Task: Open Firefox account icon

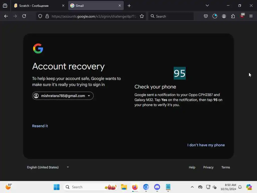Action: 224,16
